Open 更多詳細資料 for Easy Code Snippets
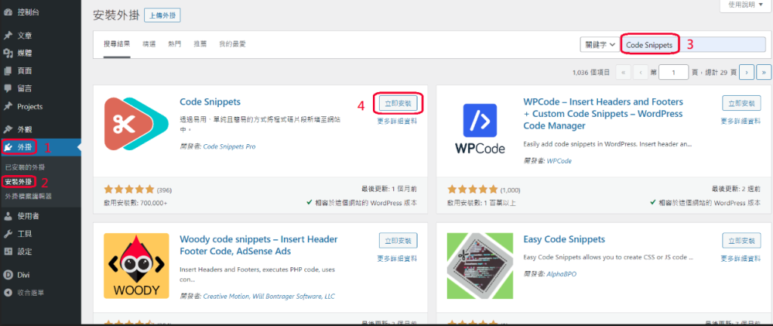Viewport: 773px width, 326px height. click(x=741, y=257)
